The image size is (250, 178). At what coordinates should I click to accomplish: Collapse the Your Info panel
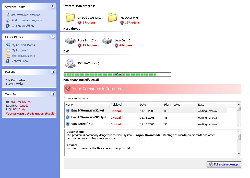tap(53, 94)
